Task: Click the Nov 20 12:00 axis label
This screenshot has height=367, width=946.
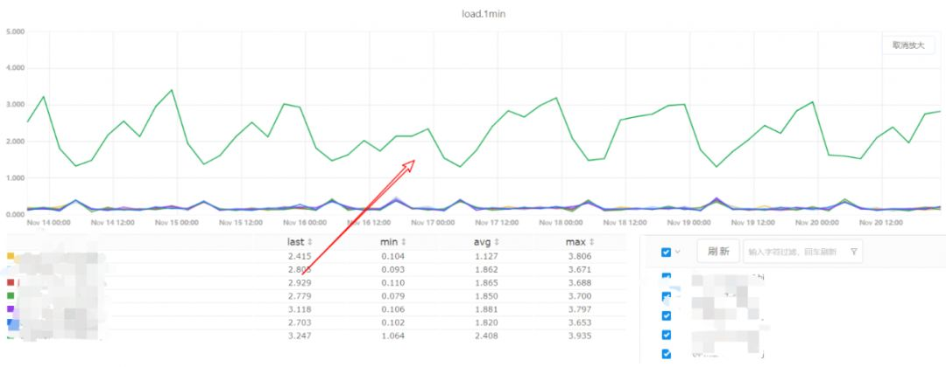Action: (881, 223)
